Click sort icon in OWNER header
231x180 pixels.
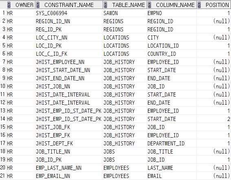9,5
